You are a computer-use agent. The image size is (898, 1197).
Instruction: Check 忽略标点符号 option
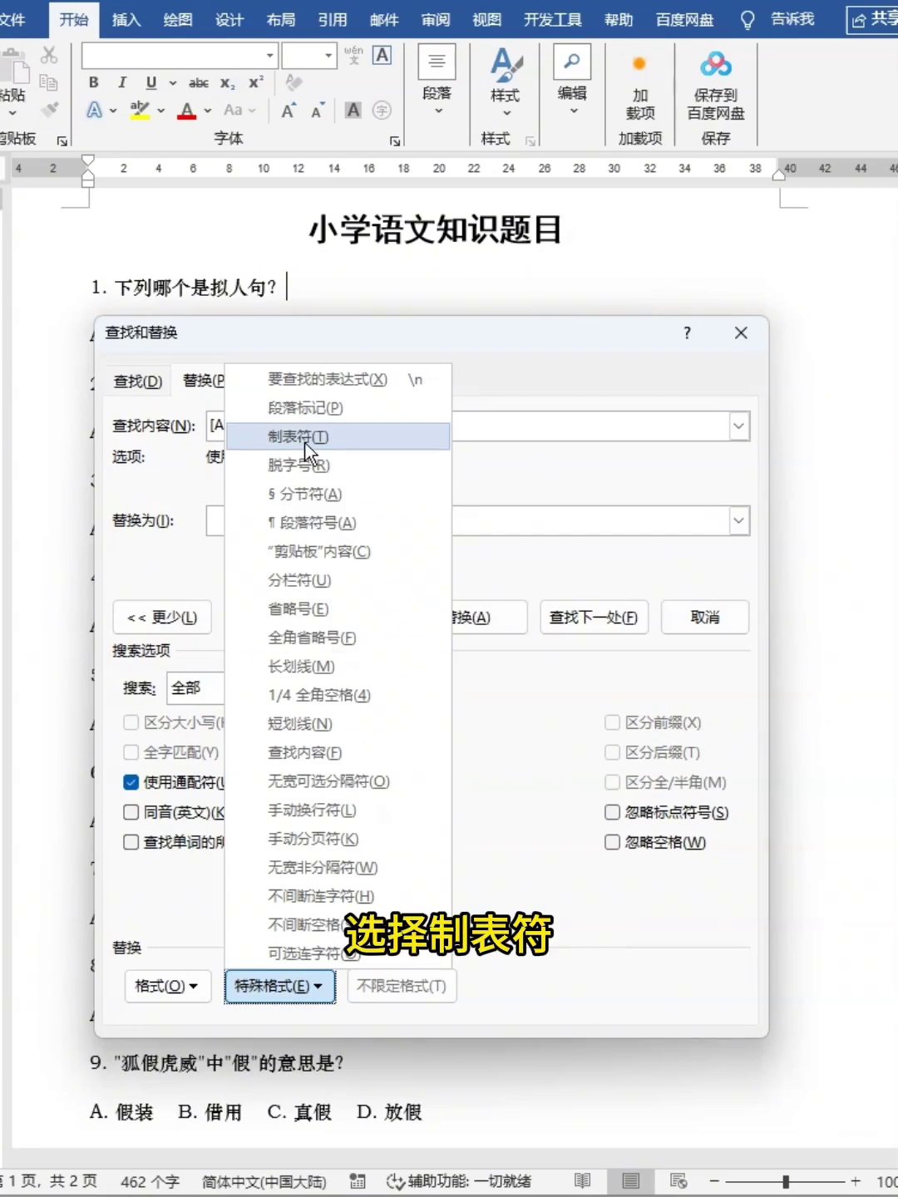[612, 812]
